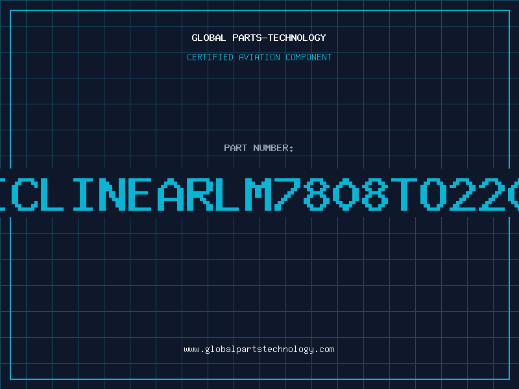Open the www.globalpartstechnology.com link
This screenshot has height=389, width=519.
click(x=259, y=349)
